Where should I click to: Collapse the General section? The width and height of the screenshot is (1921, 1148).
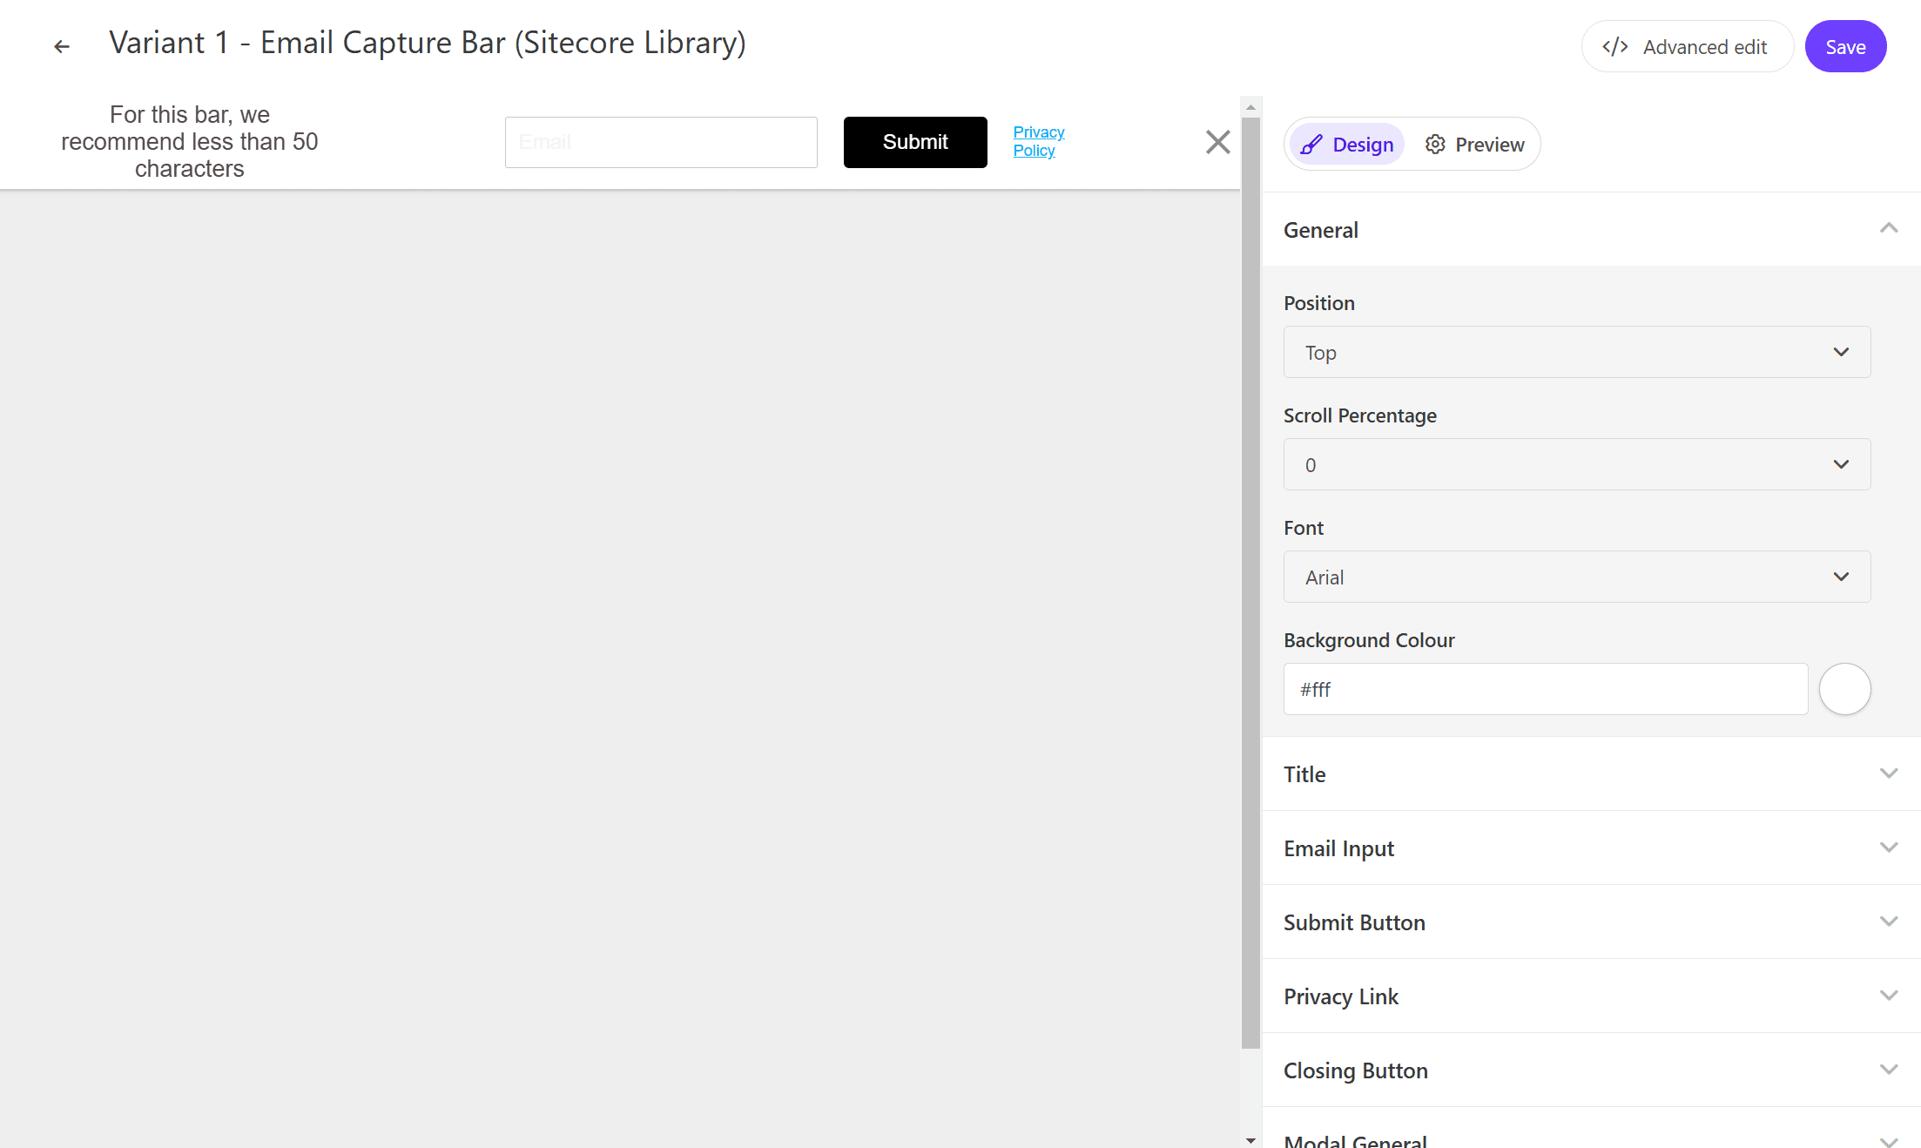1888,229
